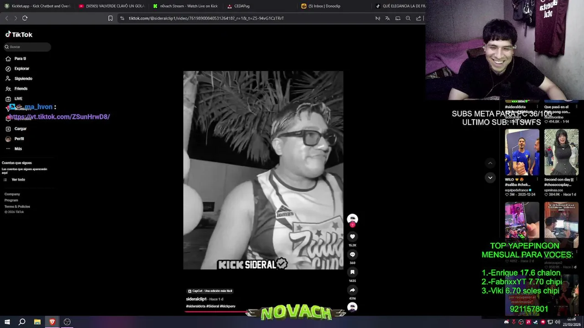The width and height of the screenshot is (584, 328).
Task: Focus the Buscar search field
Action: 27,47
